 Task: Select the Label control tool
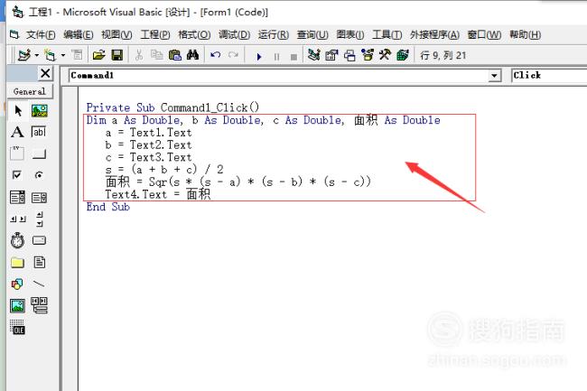click(17, 132)
